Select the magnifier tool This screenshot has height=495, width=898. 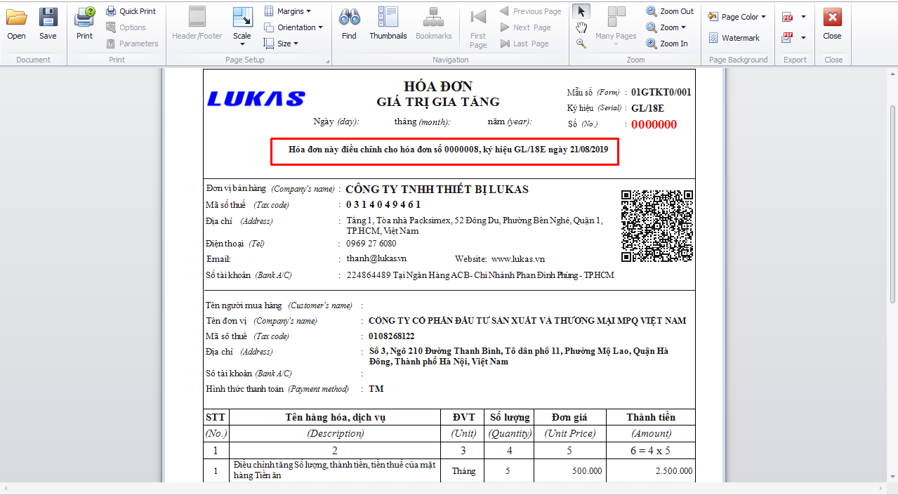[581, 44]
